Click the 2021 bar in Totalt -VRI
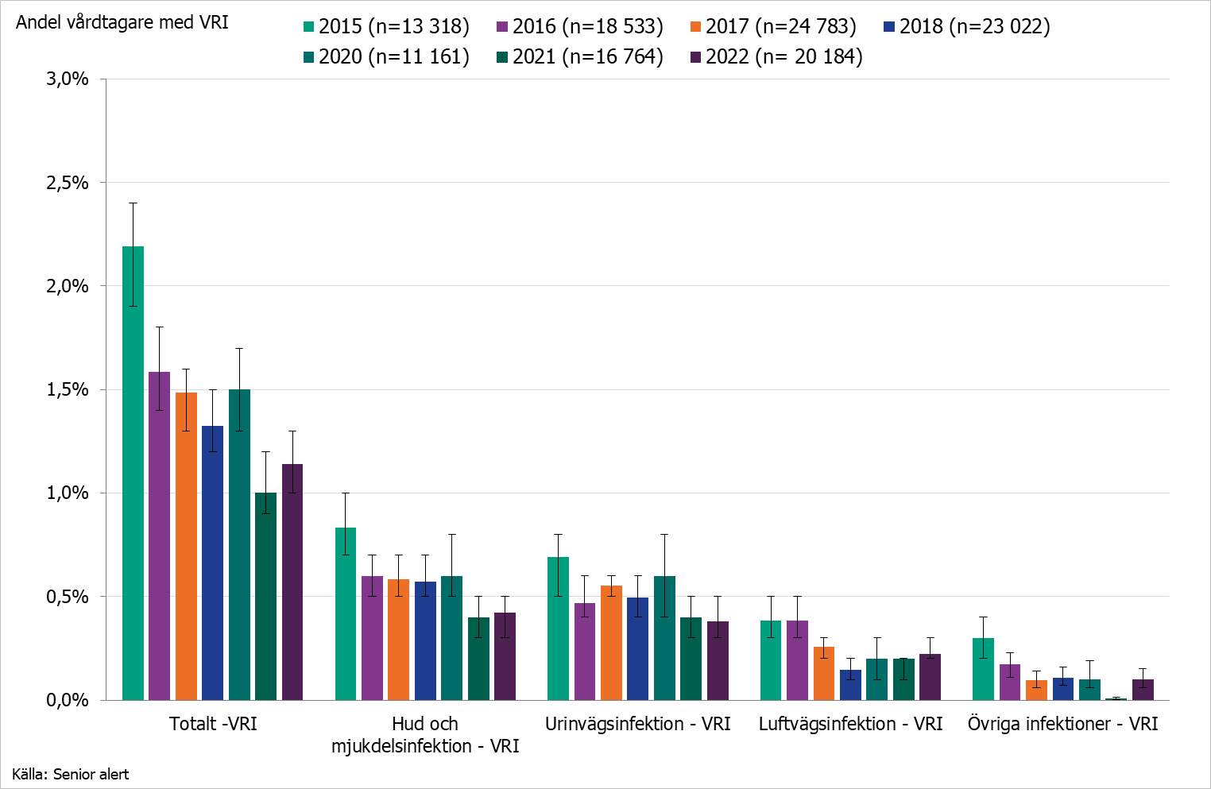 [x=265, y=596]
